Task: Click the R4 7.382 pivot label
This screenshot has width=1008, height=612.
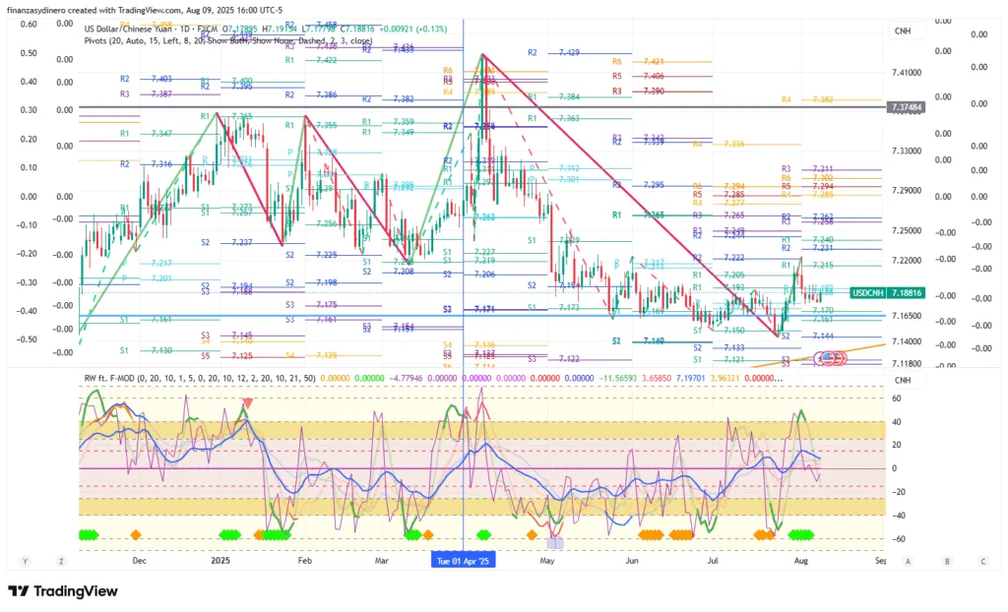Action: 807,99
